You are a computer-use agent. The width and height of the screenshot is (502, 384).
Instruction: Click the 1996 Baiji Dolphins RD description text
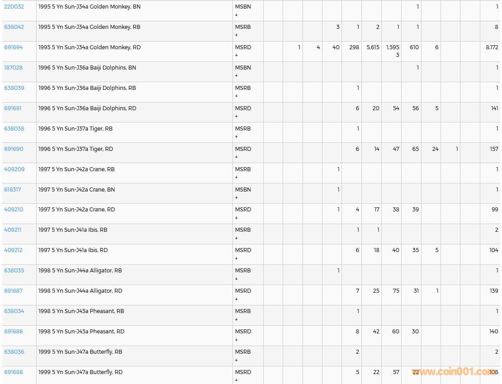coord(87,108)
